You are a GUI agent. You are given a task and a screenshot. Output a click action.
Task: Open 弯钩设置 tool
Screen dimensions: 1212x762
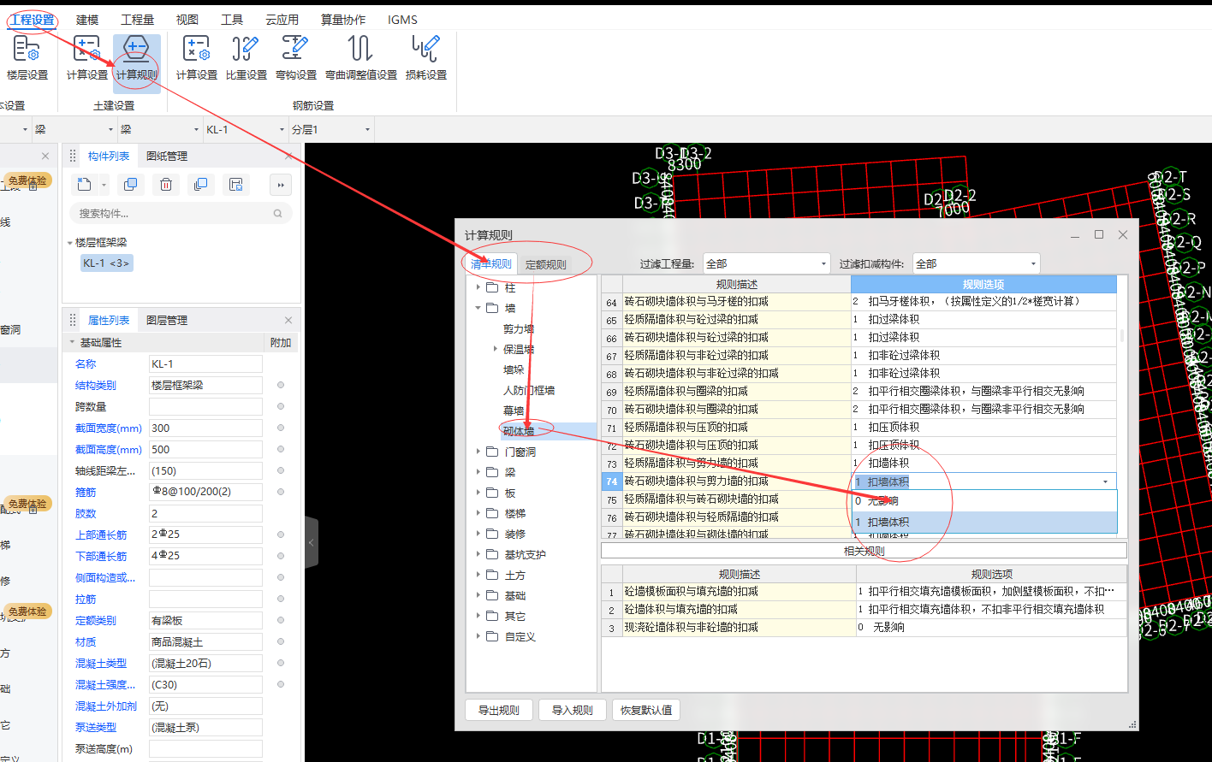tap(296, 58)
